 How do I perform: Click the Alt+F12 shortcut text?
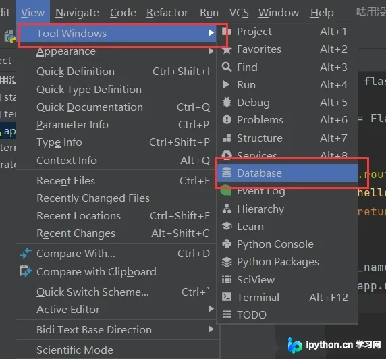329,297
